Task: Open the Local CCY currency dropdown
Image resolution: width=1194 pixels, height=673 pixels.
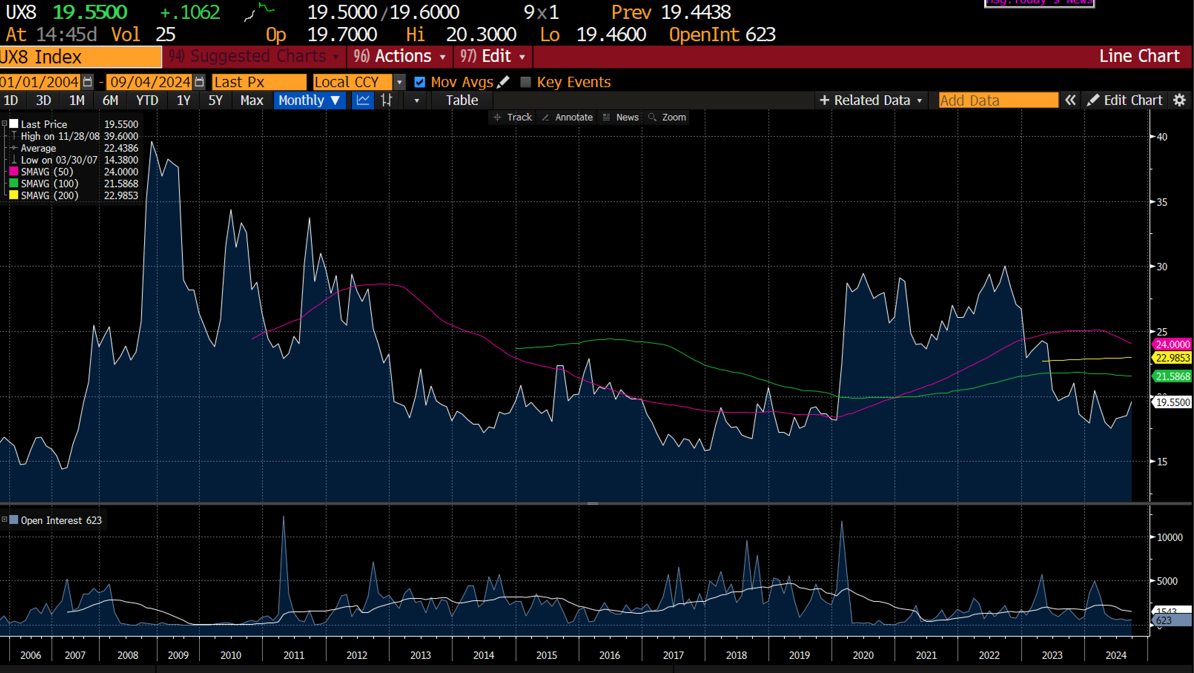Action: [399, 82]
